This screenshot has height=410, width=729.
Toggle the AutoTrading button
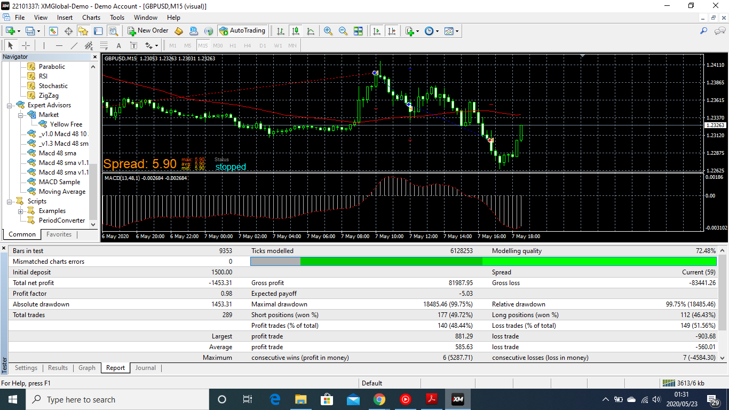pyautogui.click(x=242, y=31)
